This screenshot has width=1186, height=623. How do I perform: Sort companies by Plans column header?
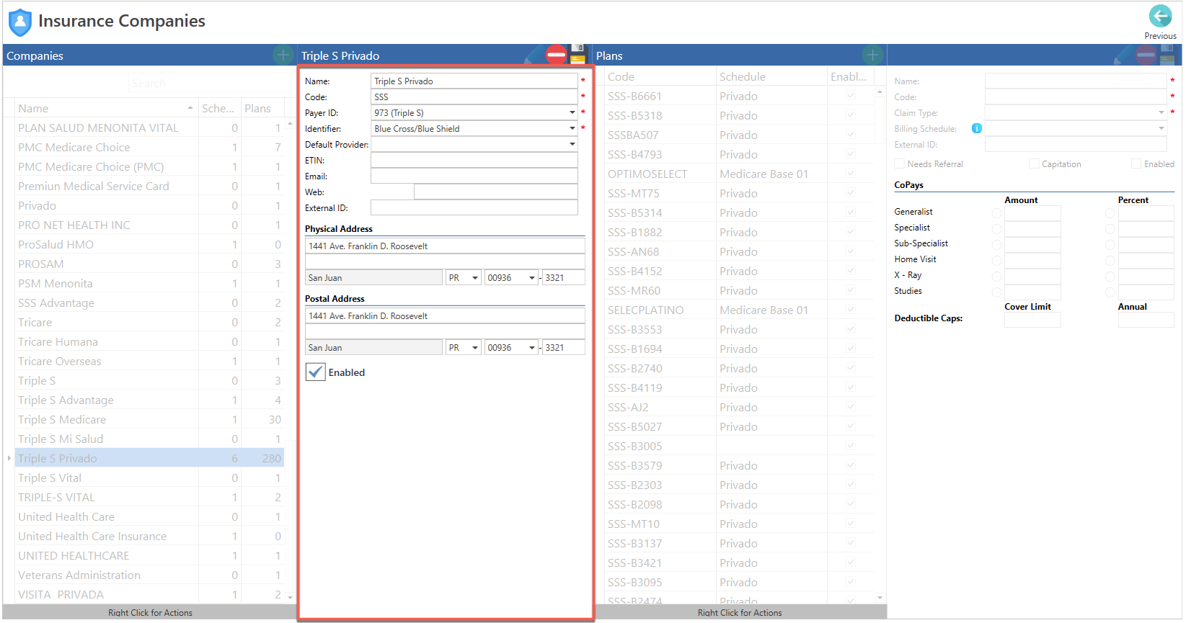tap(262, 108)
